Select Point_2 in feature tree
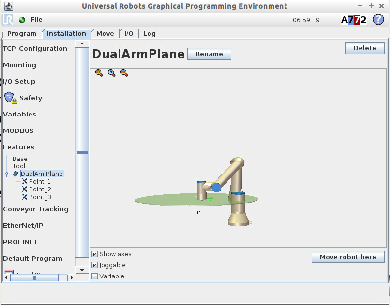The height and width of the screenshot is (305, 390). click(40, 189)
